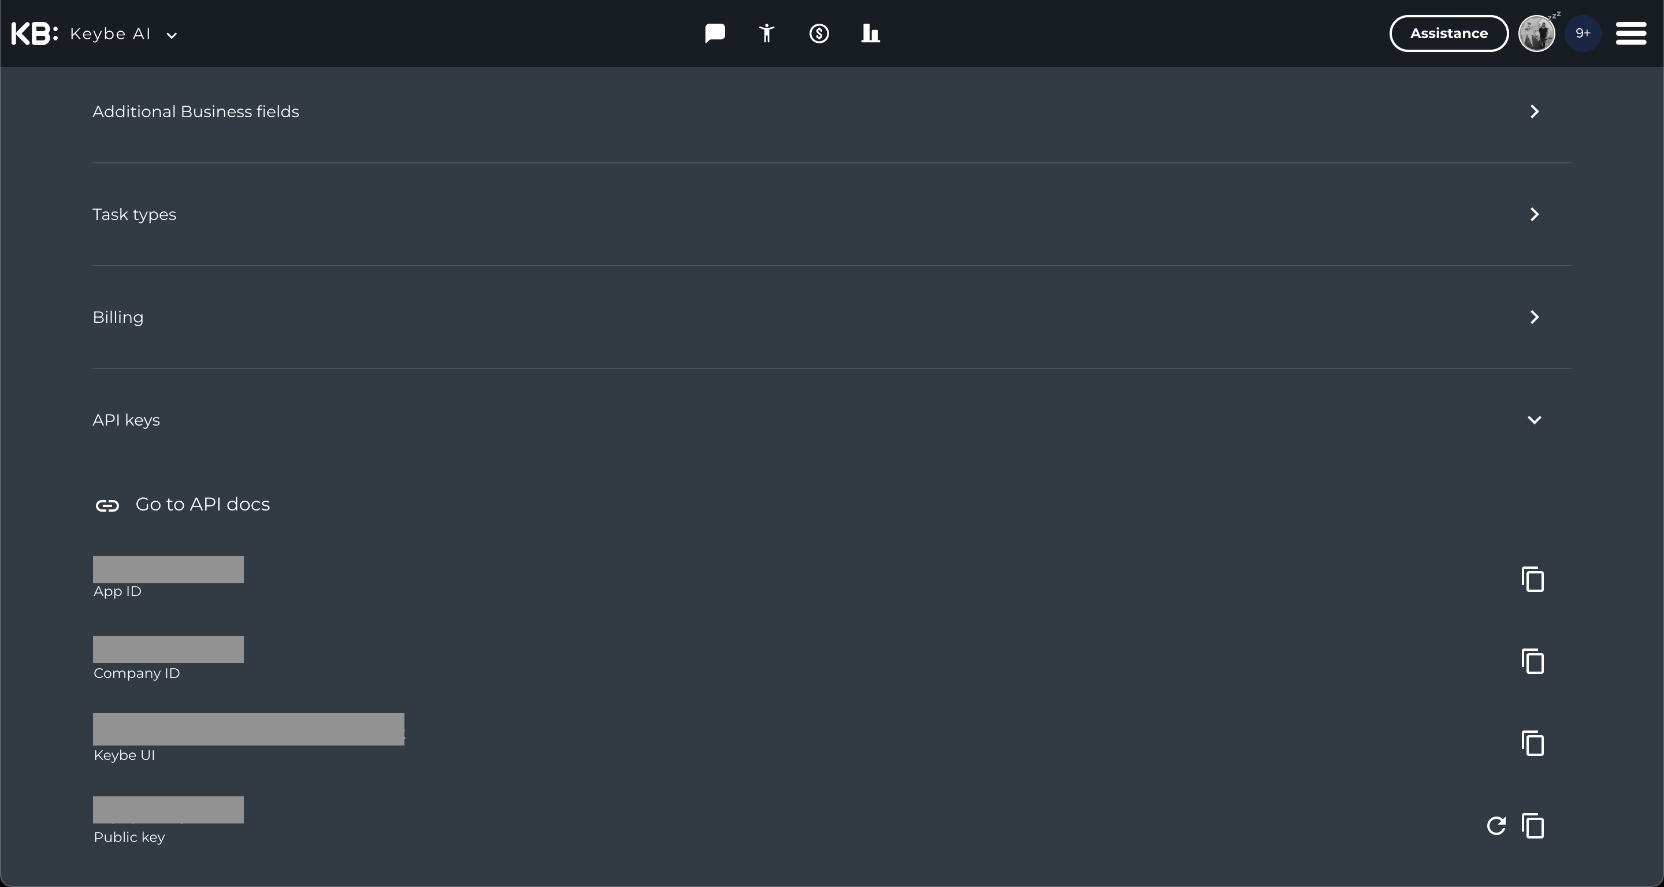1664x887 pixels.
Task: Open the hamburger main menu
Action: click(1631, 33)
